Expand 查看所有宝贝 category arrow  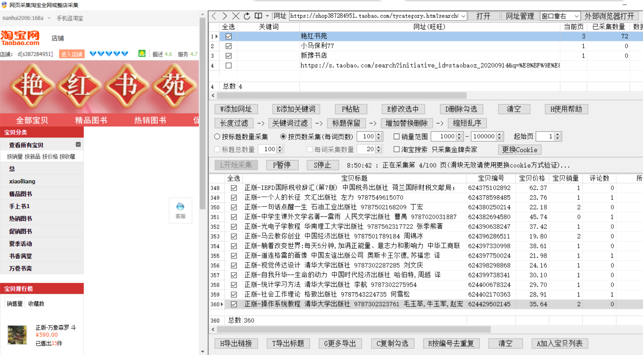[x=78, y=145]
